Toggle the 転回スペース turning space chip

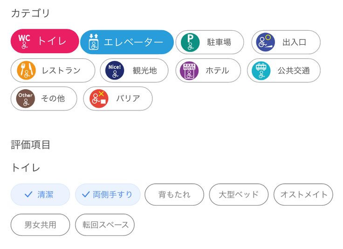click(x=105, y=225)
